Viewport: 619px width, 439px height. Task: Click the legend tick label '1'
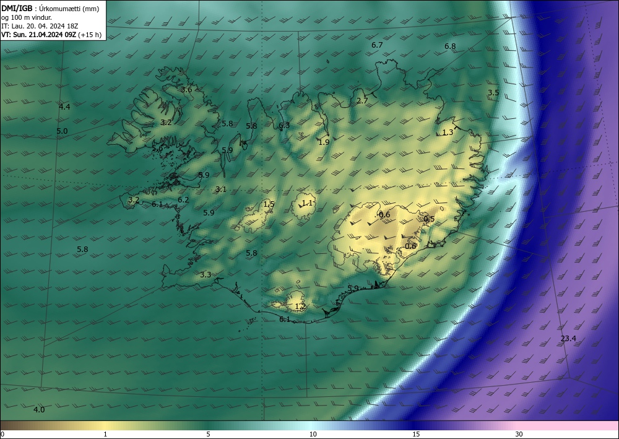pos(105,434)
